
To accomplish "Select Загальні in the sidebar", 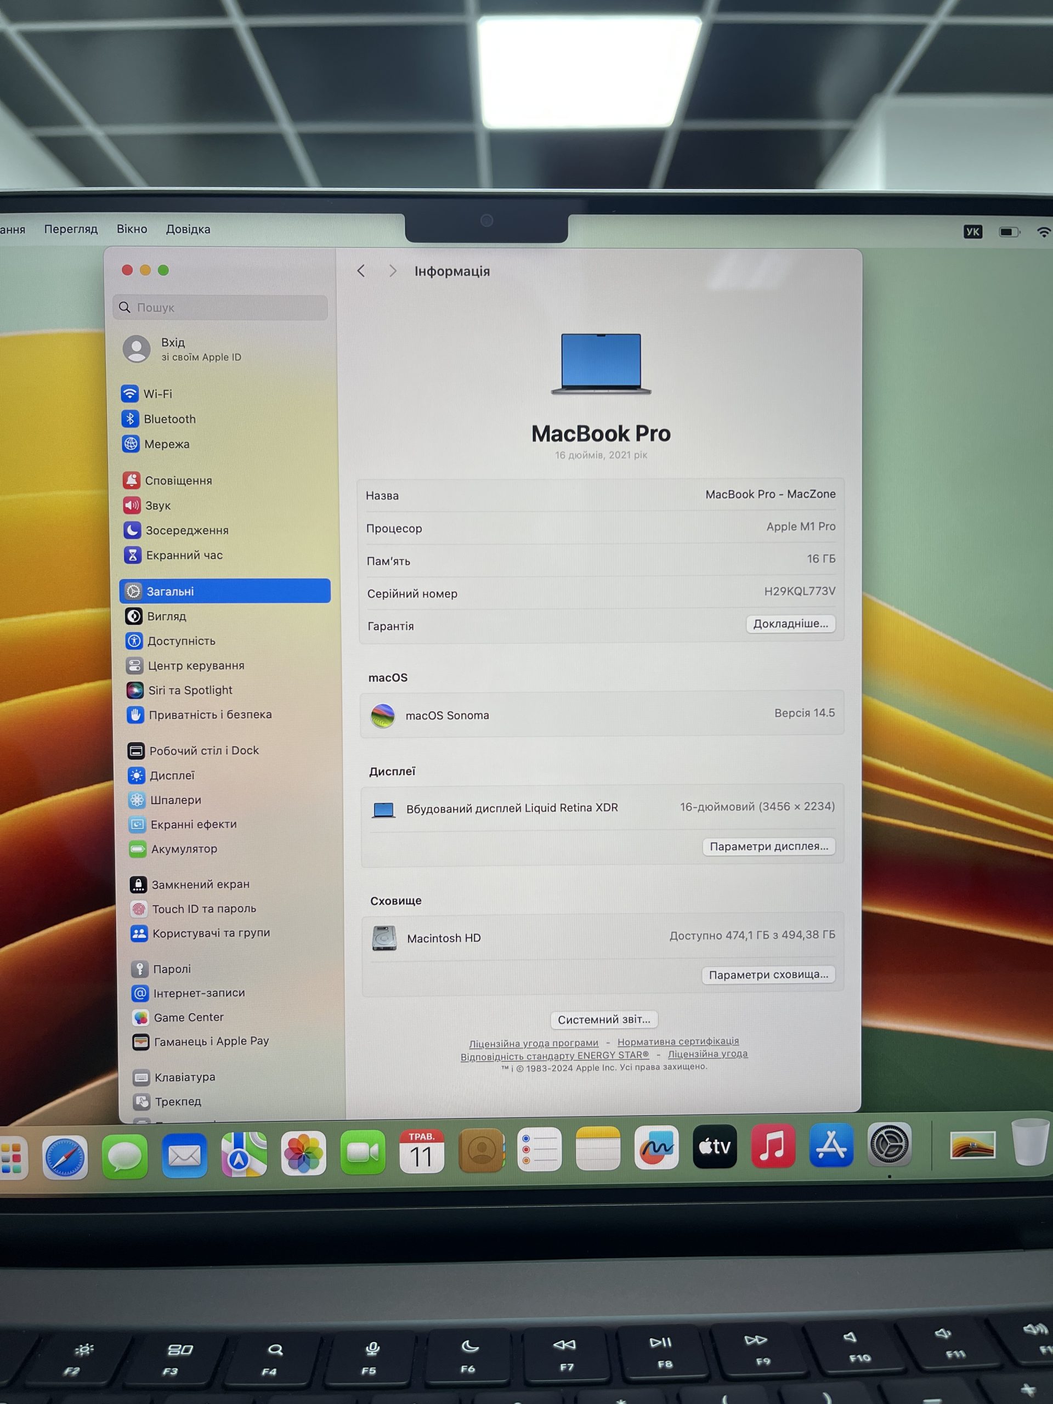I will click(x=225, y=591).
